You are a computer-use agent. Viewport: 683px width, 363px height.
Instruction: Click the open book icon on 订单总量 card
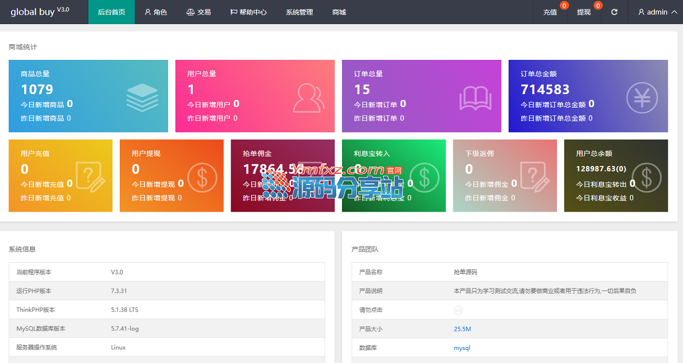tap(475, 98)
